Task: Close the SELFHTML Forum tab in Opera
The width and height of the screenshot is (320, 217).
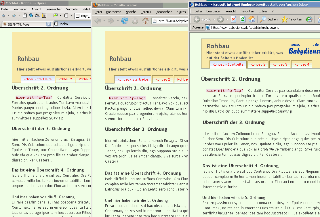Action: tap(49, 24)
